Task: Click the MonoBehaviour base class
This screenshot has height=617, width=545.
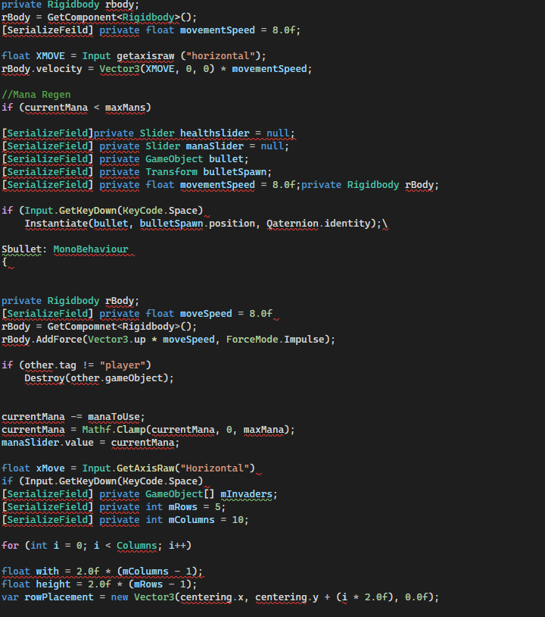Action: click(91, 249)
